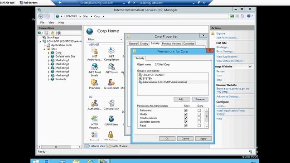Switch to General tab in Corp Properties
Screen dimensions: 290x163
133,43
